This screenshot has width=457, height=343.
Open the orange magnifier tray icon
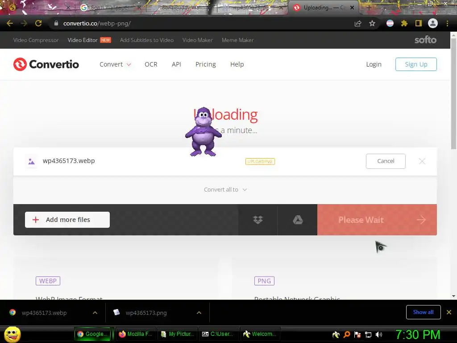347,334
